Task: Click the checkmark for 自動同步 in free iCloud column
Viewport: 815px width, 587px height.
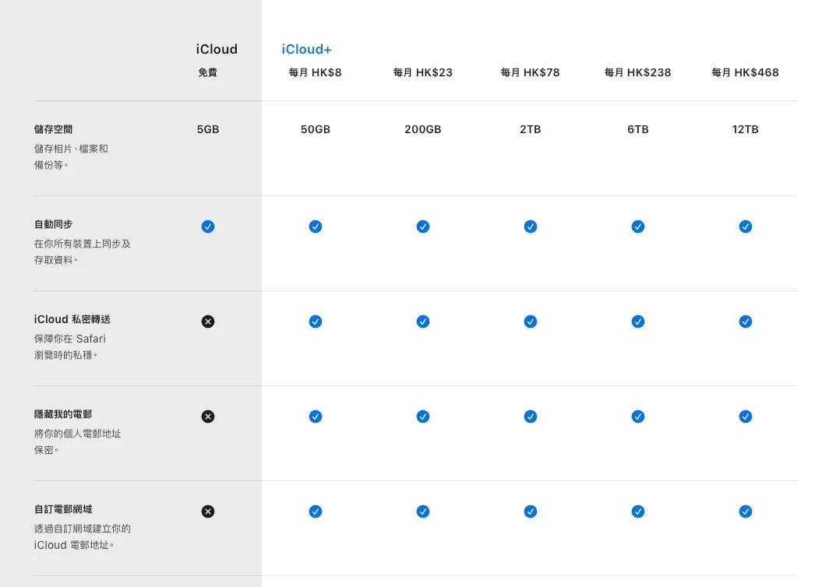Action: tap(208, 227)
